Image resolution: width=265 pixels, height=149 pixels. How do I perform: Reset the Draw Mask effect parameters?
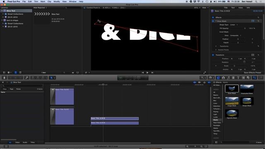[258, 21]
